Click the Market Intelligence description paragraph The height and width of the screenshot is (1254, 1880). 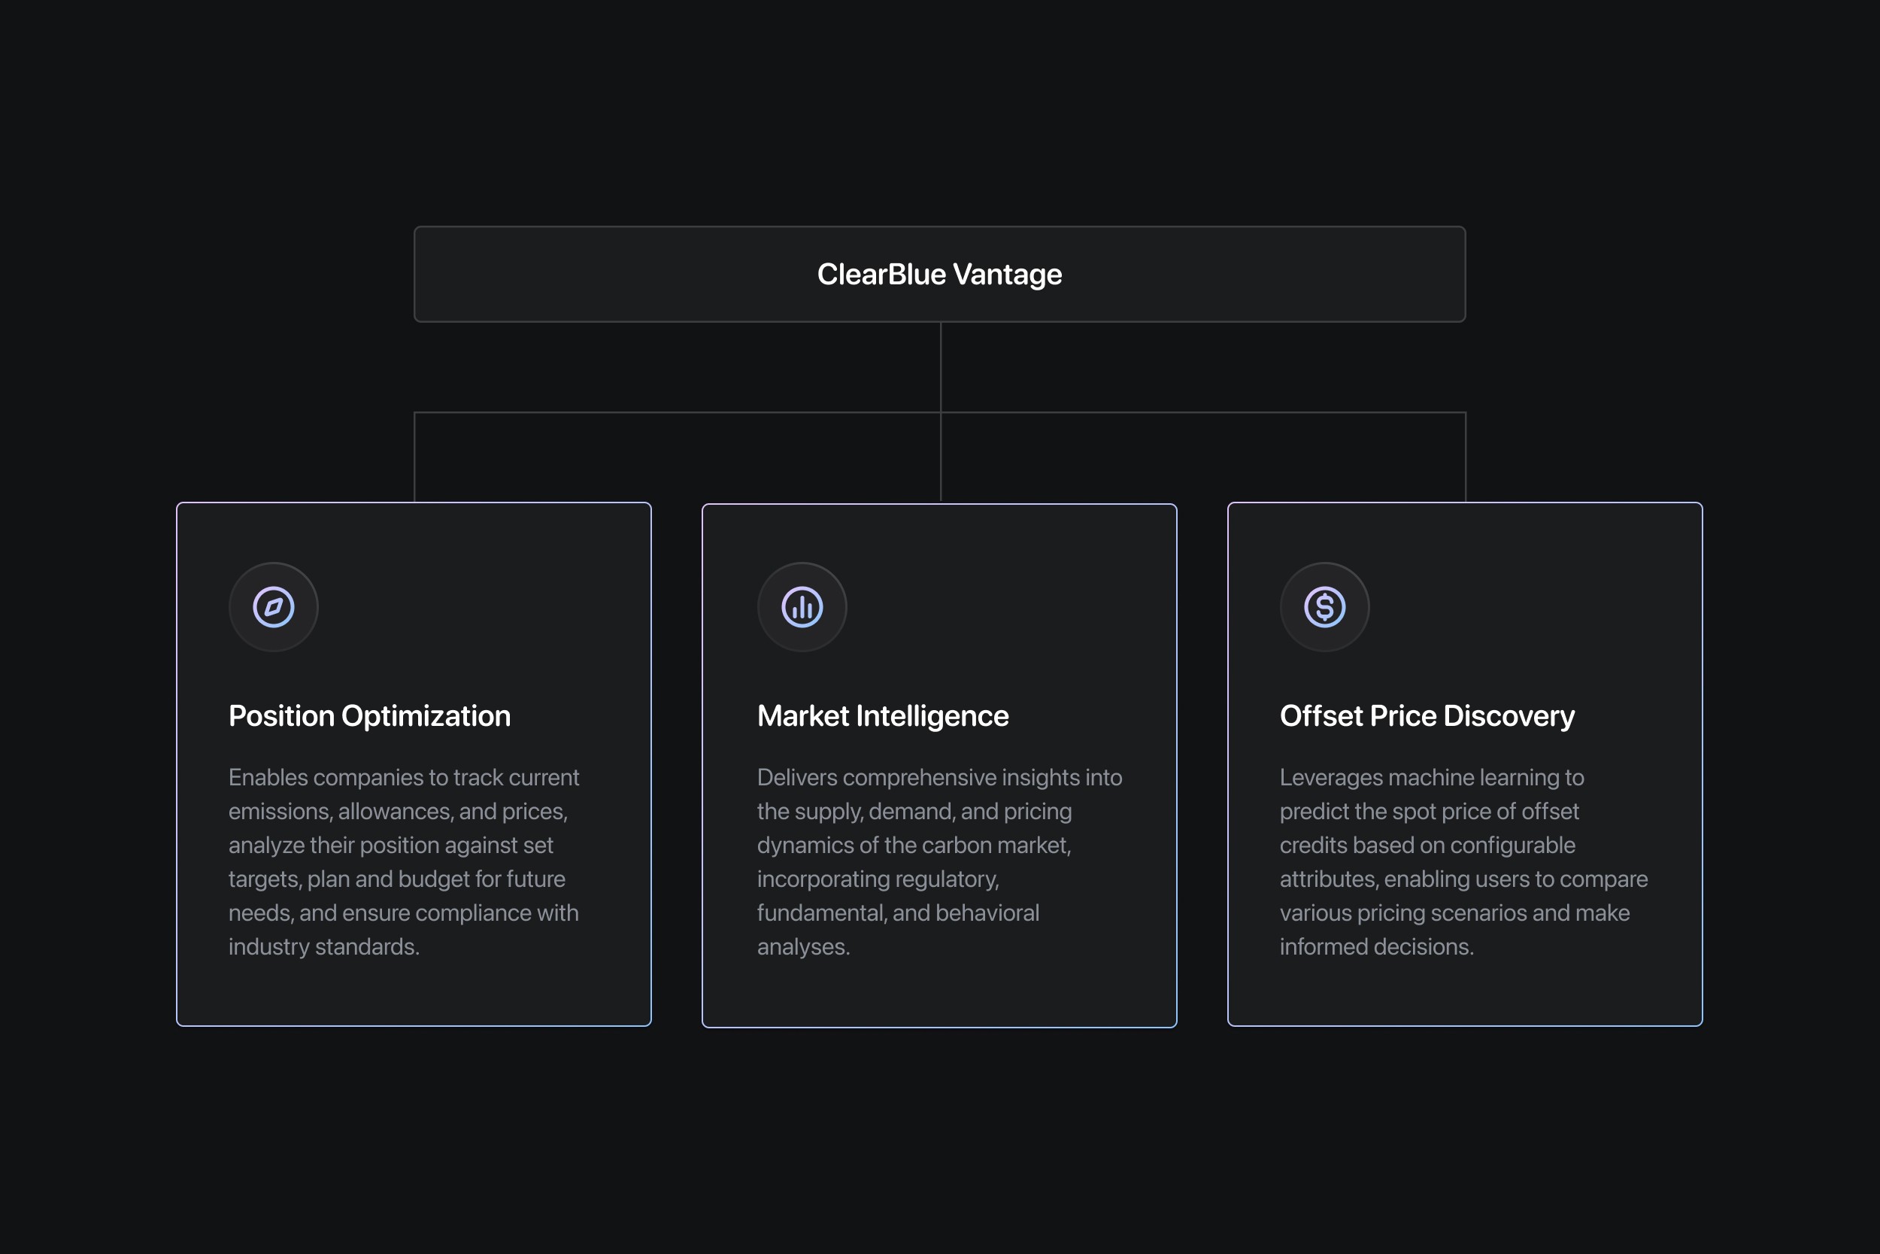pyautogui.click(x=939, y=862)
